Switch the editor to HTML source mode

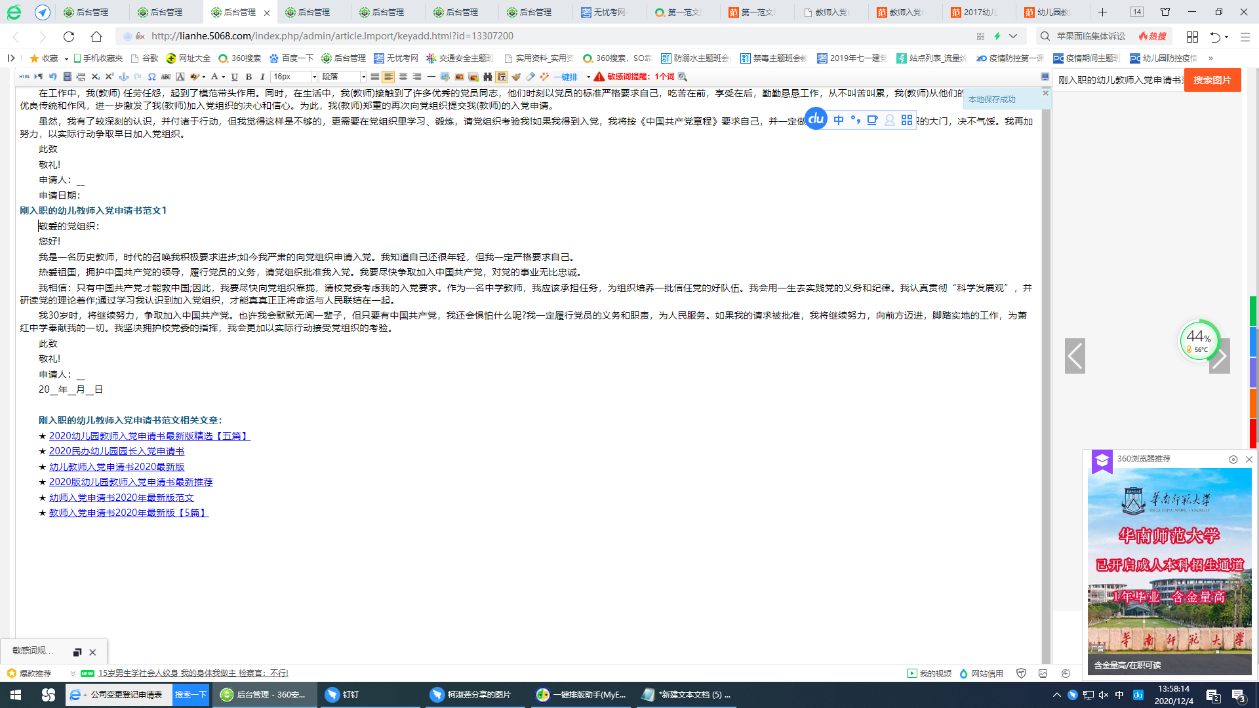(x=24, y=77)
